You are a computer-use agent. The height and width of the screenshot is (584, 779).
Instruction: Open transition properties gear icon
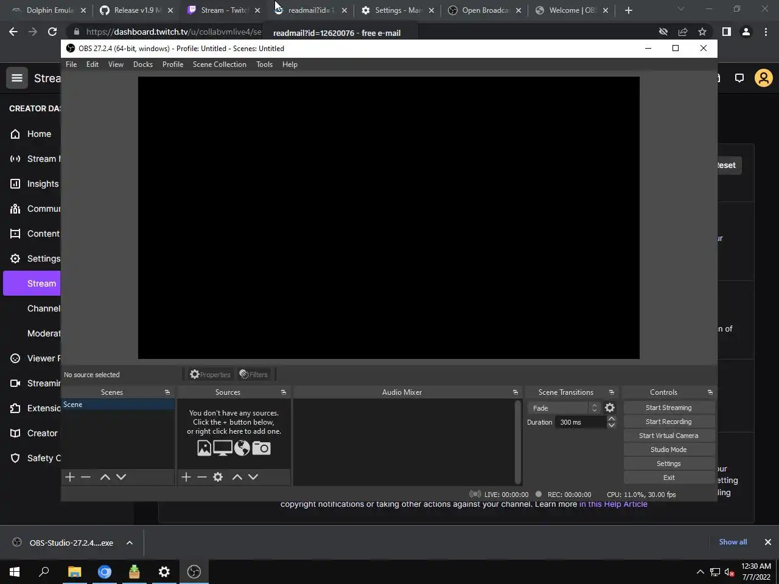610,408
